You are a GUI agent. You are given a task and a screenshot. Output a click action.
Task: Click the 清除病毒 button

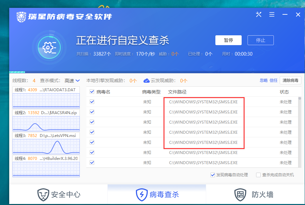click(x=291, y=80)
